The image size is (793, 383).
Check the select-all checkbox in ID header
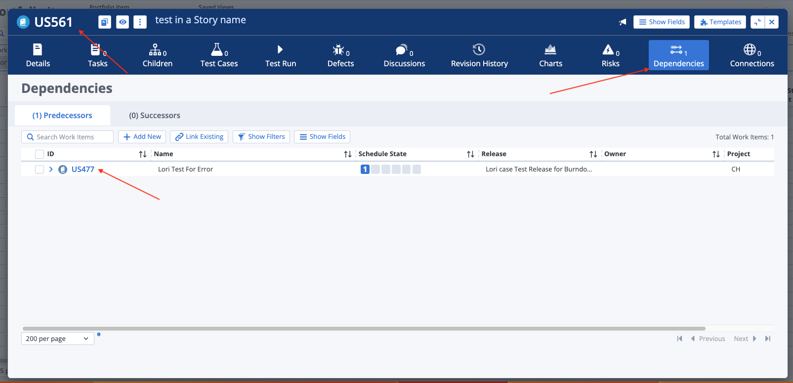pos(40,154)
